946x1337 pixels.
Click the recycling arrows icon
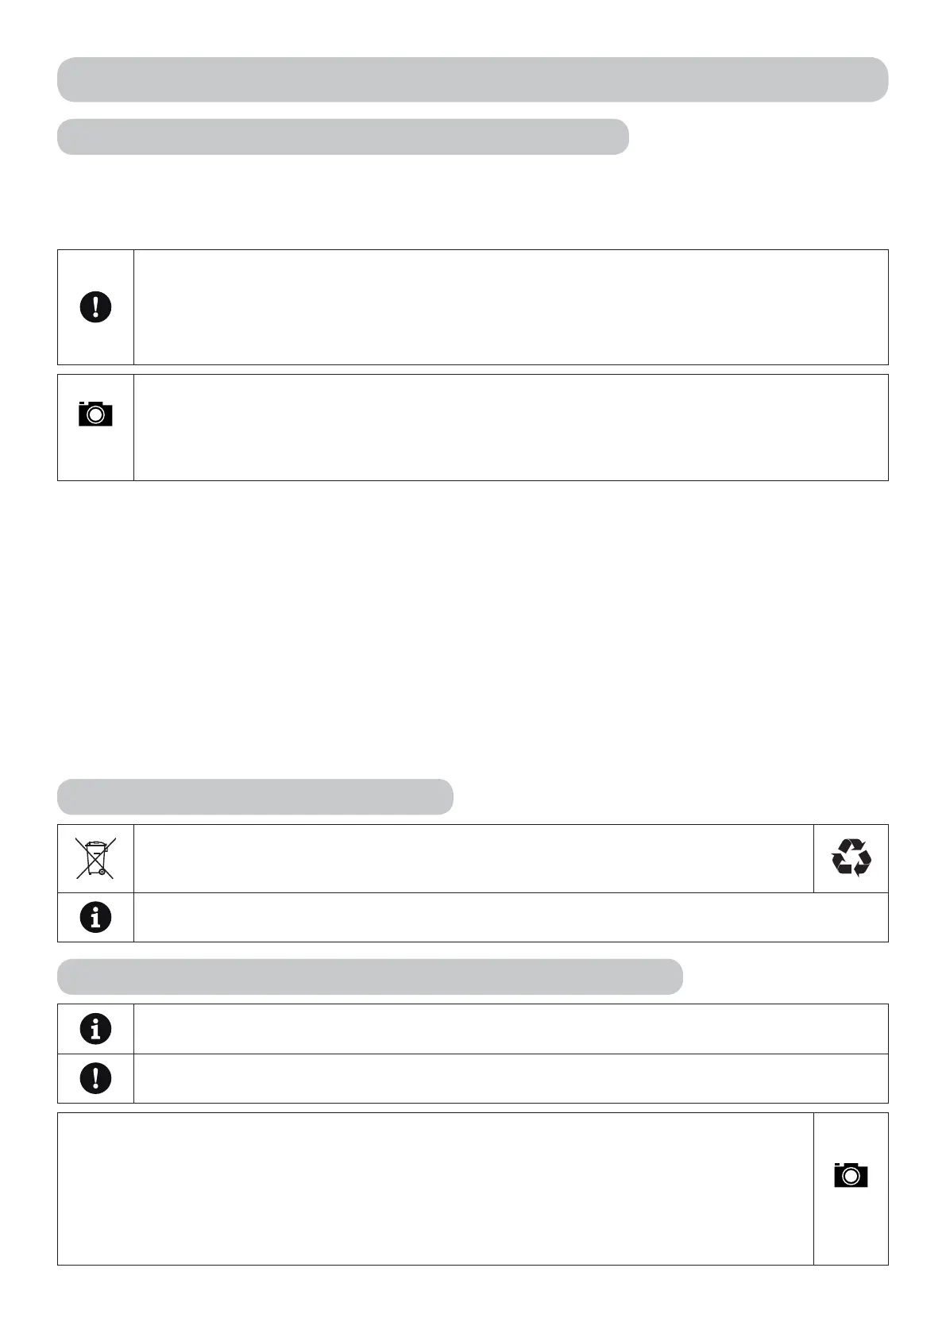(x=851, y=857)
